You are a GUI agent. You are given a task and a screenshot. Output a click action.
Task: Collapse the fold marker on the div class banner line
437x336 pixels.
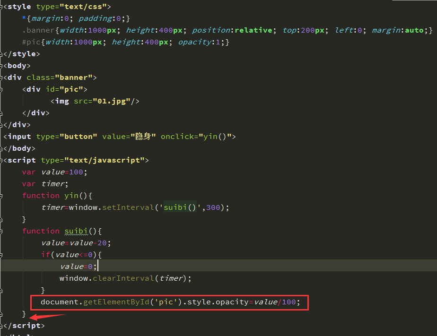click(1, 78)
